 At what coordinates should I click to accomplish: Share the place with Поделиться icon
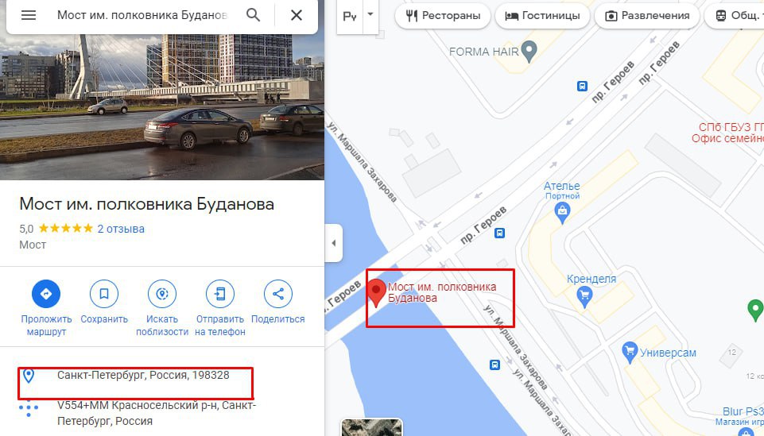[277, 294]
